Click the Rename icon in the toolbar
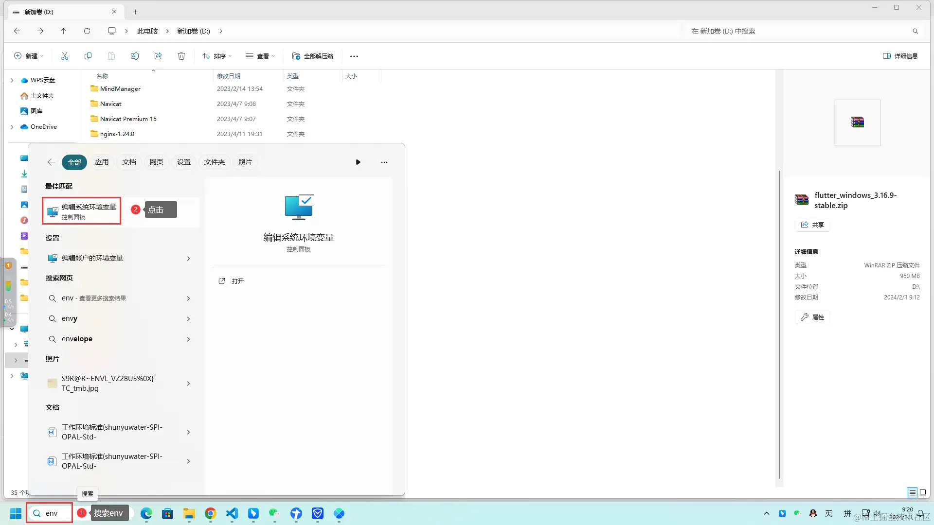 coord(135,56)
